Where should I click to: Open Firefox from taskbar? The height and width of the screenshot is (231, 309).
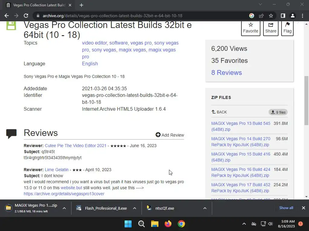coord(168,224)
